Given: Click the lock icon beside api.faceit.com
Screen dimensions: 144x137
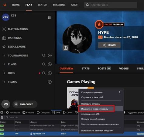Looking at the screenshot, I should [31, 134].
